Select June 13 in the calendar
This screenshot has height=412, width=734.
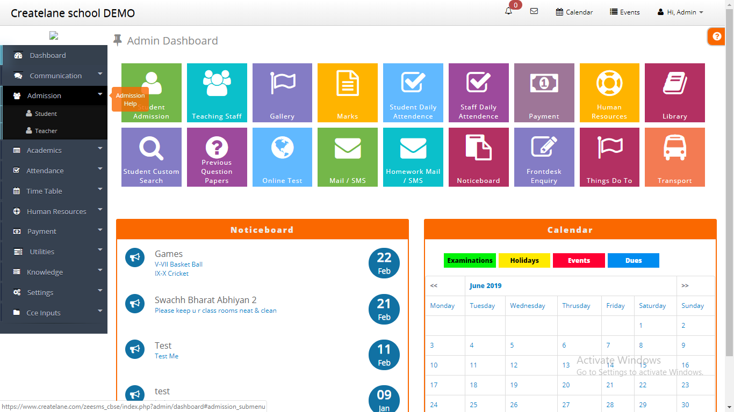tap(566, 365)
